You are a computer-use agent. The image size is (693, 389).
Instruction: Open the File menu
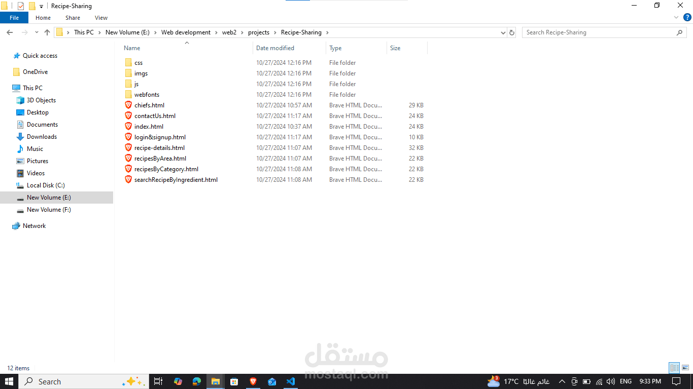[x=14, y=18]
